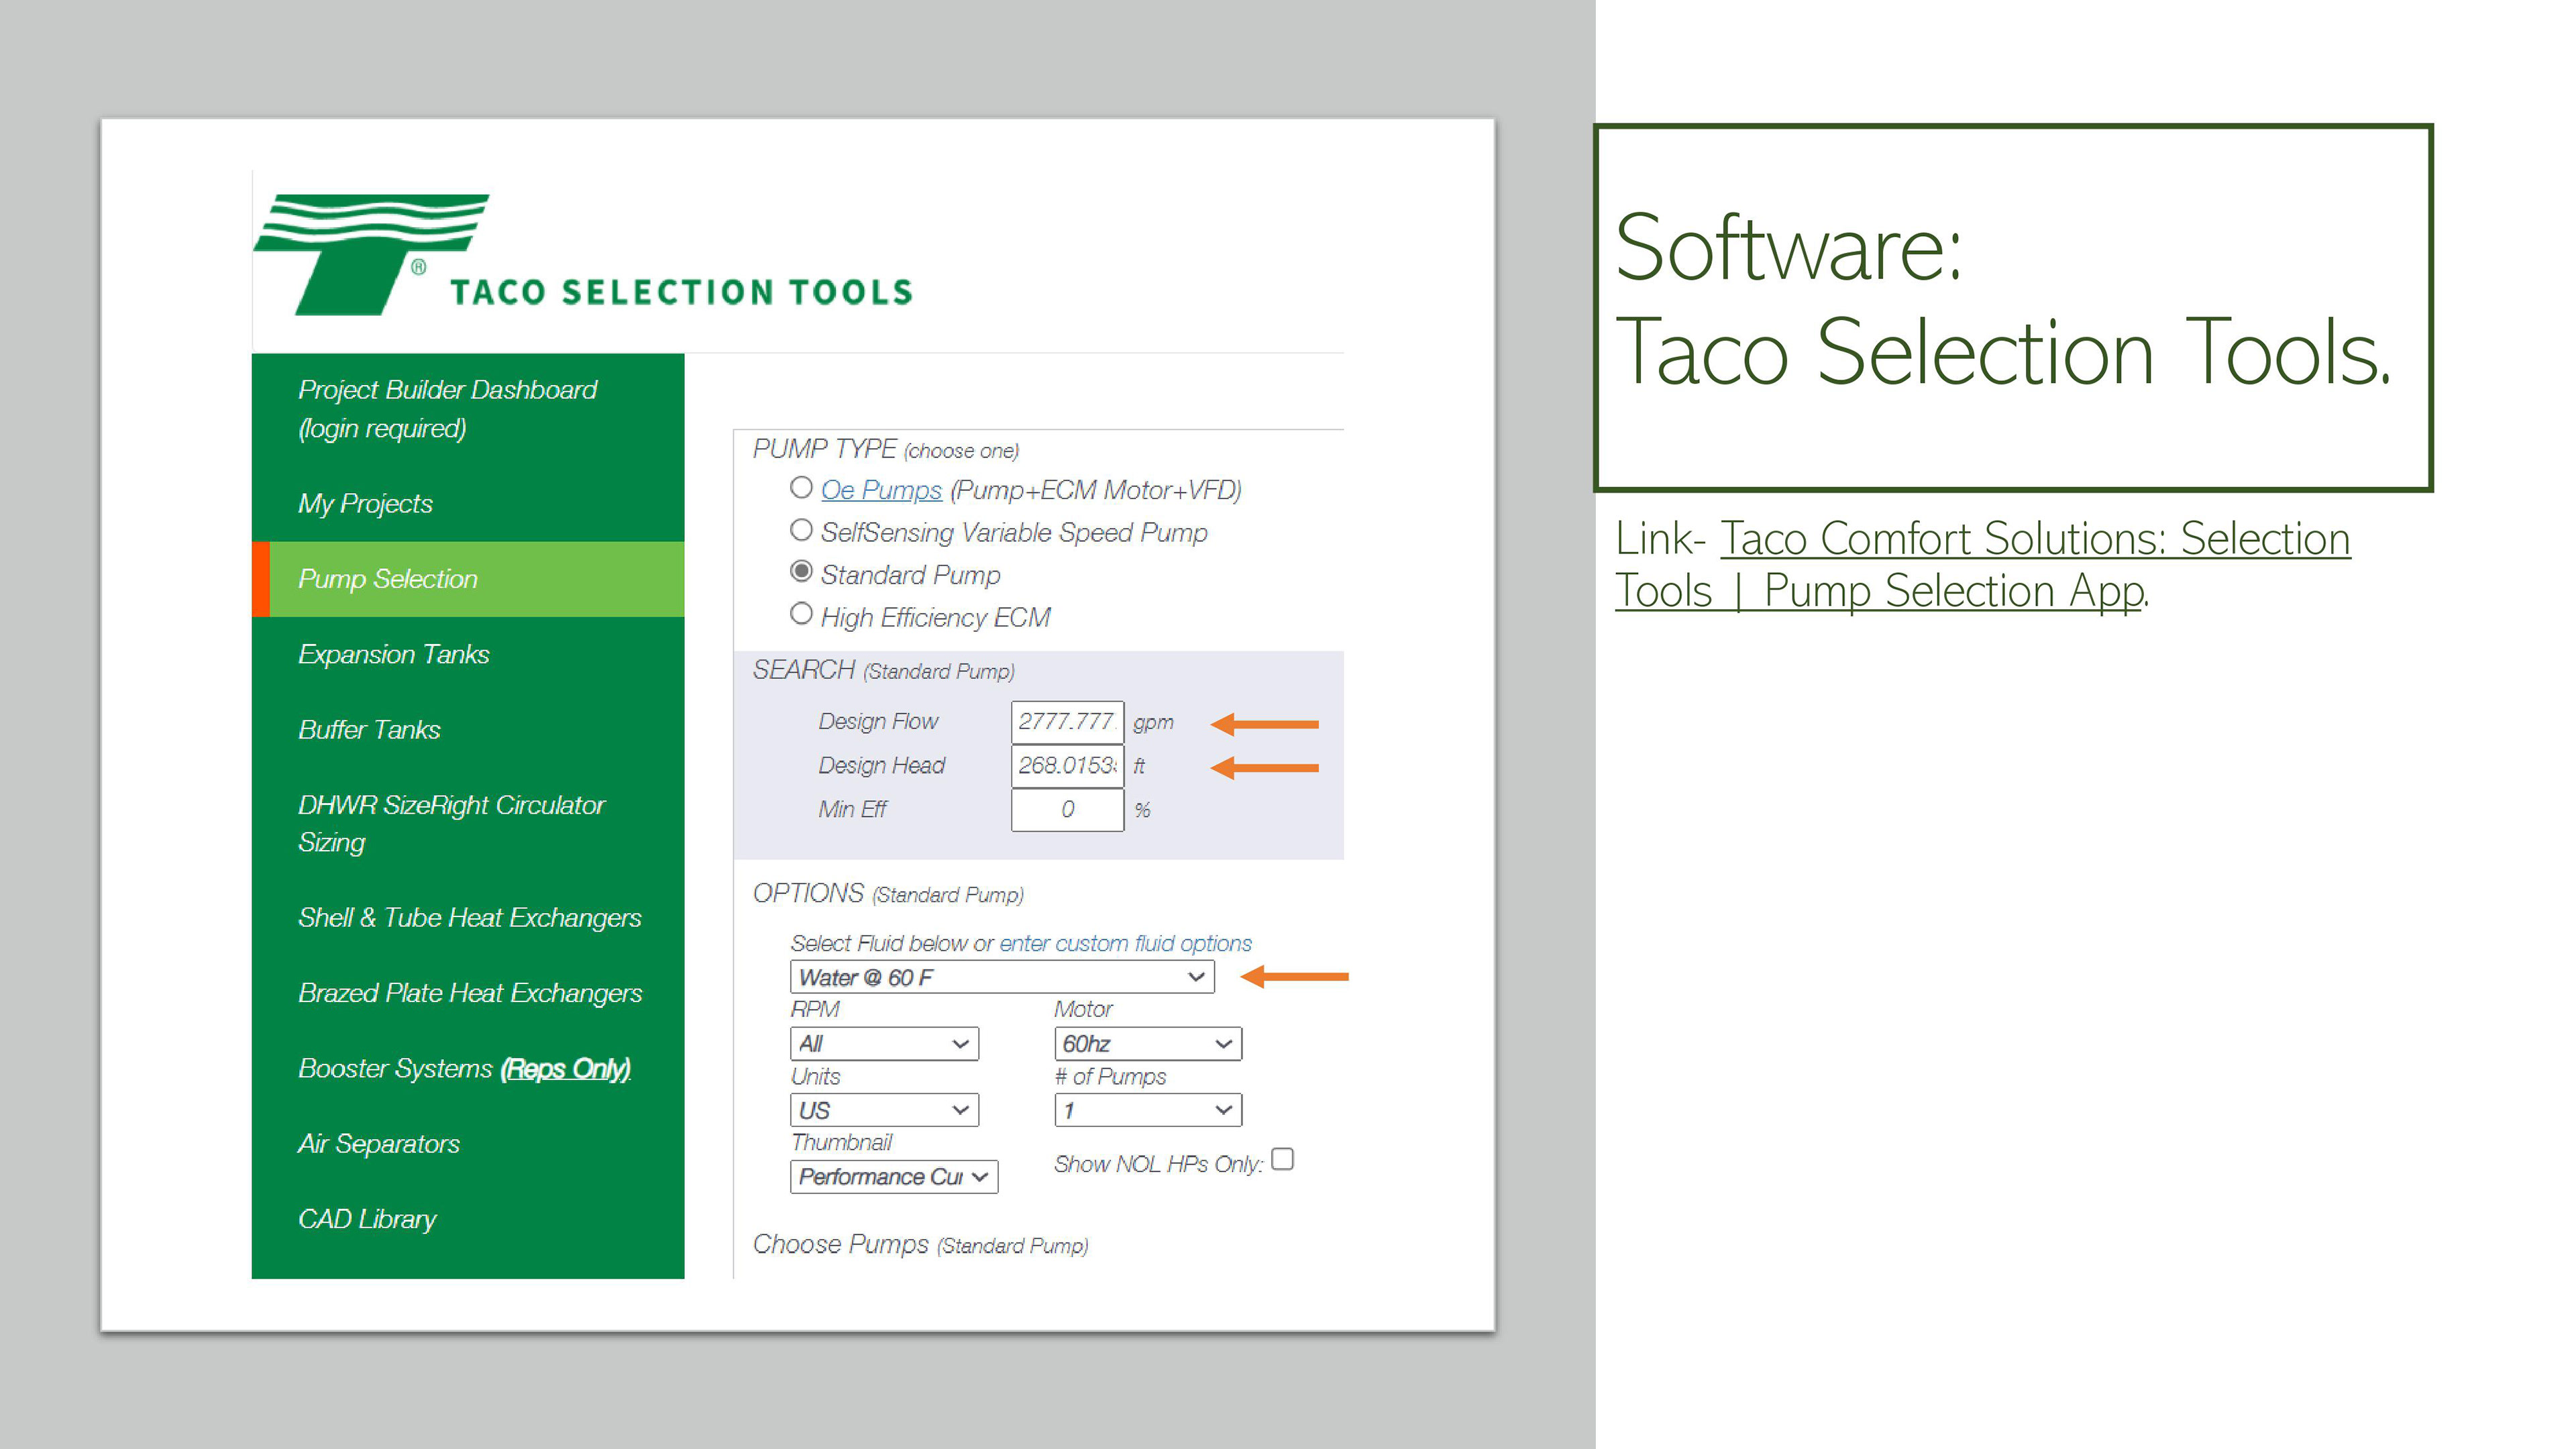Expand the RPM dropdown set to All
The width and height of the screenshot is (2576, 1449).
(883, 1044)
